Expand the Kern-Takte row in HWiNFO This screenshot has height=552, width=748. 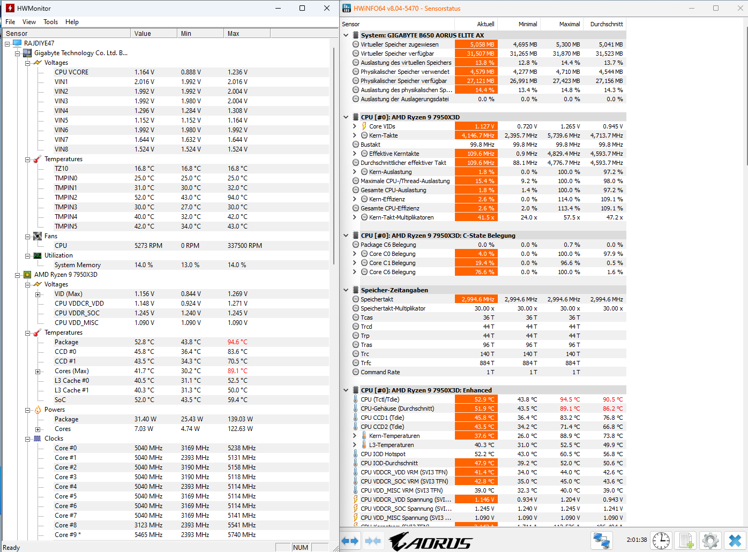[x=354, y=135]
